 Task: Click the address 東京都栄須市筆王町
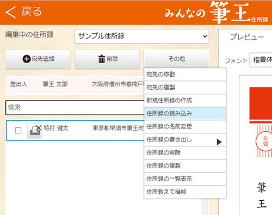pyautogui.click(x=118, y=128)
